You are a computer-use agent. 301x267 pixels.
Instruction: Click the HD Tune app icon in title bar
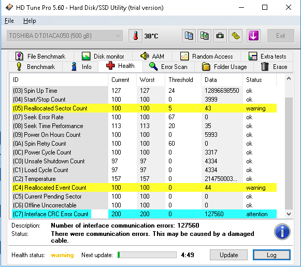coord(9,7)
